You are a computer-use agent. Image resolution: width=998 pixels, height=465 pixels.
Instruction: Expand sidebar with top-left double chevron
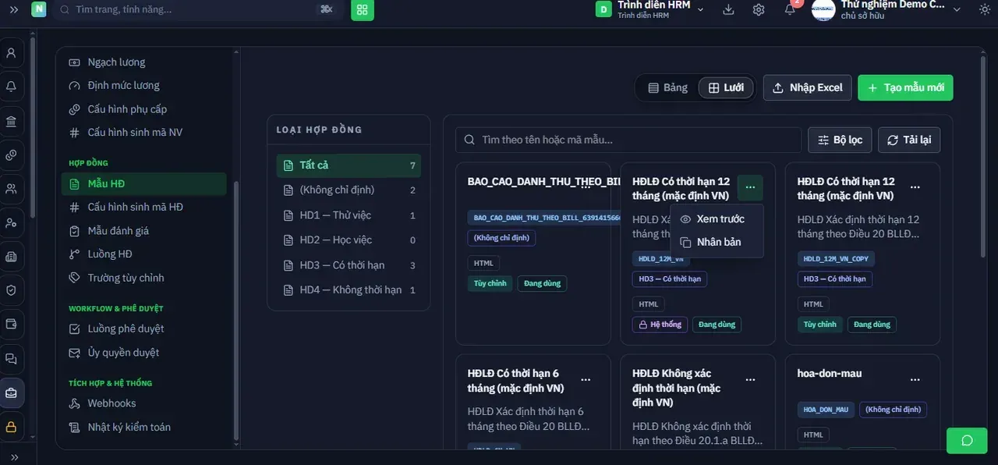point(14,9)
